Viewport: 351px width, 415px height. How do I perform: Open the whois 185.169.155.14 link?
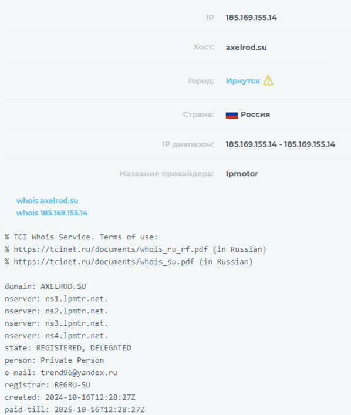tap(52, 213)
